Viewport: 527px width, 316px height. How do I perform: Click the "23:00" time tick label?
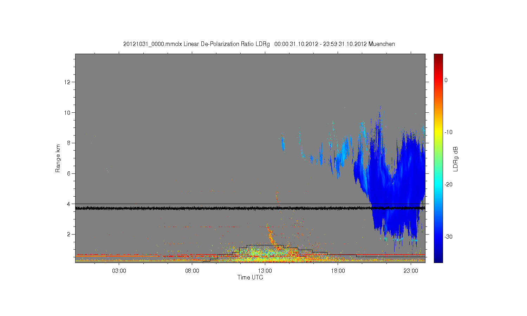point(411,271)
